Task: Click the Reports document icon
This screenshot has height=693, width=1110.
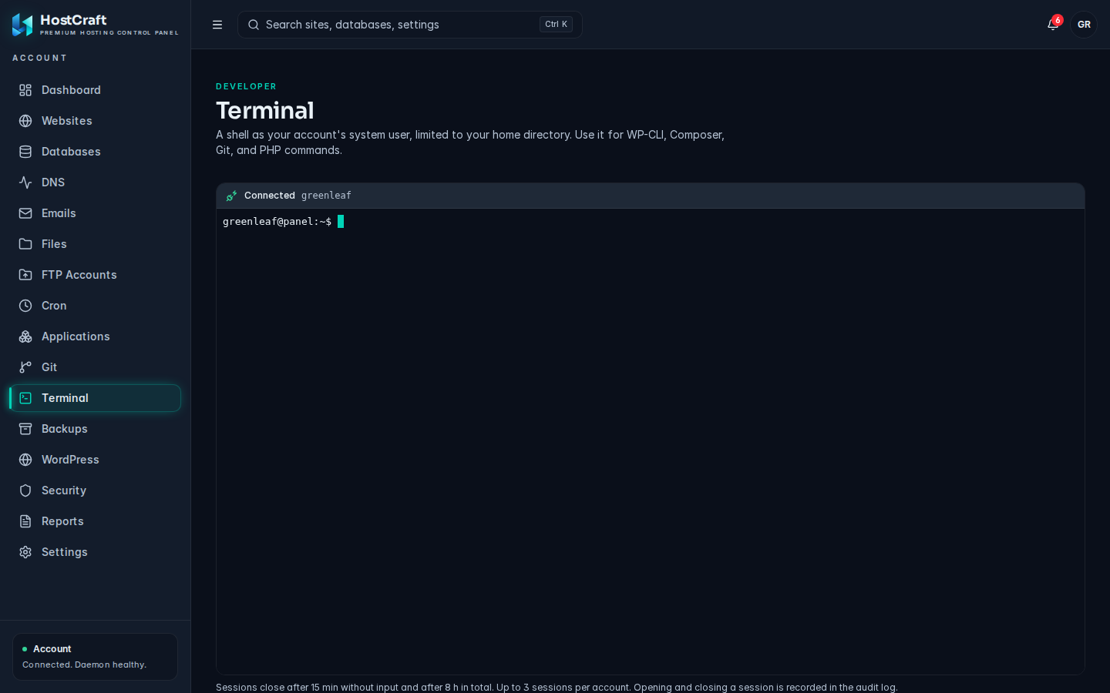Action: pyautogui.click(x=25, y=521)
